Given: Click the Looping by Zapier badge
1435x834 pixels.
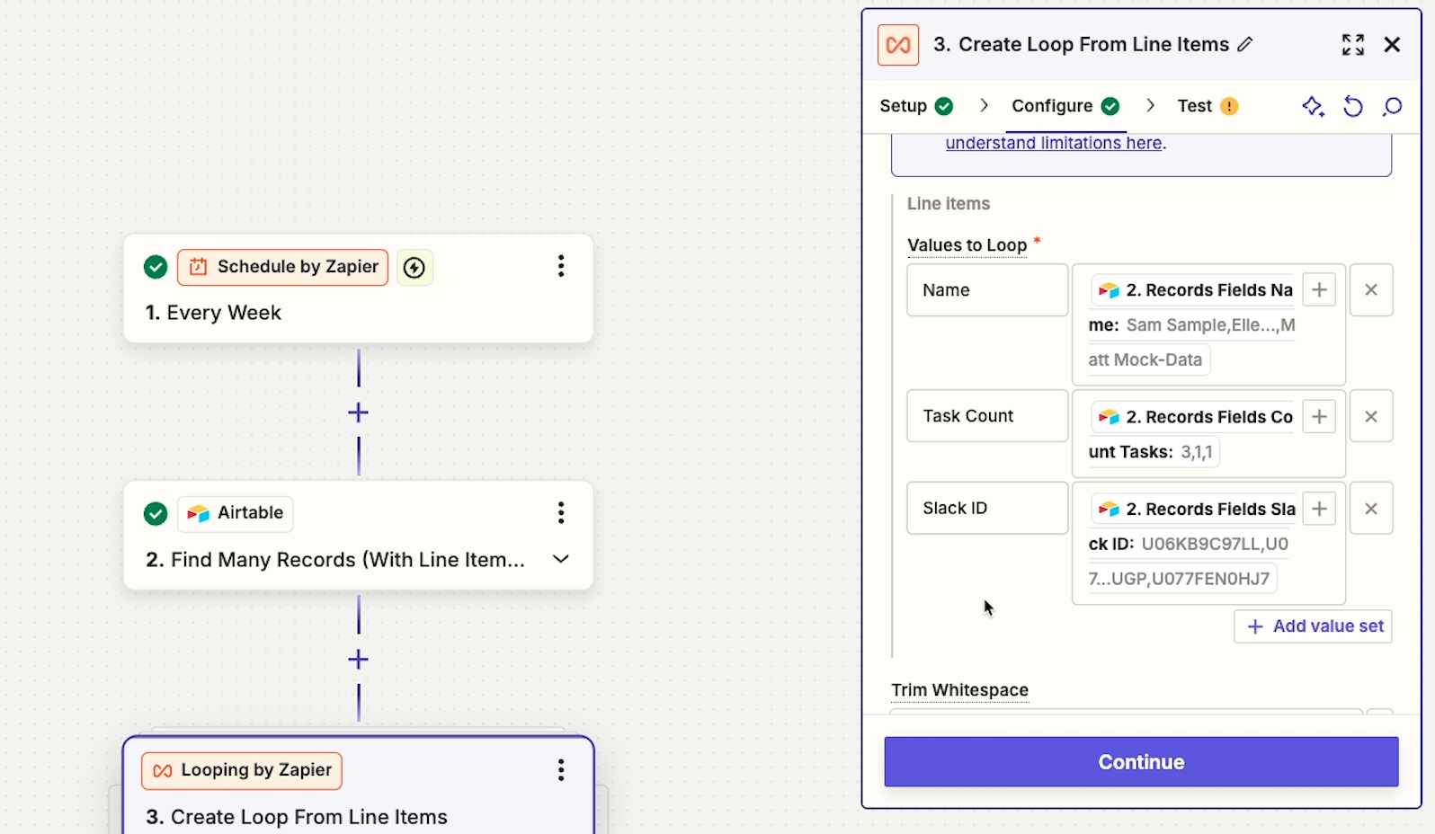Looking at the screenshot, I should [242, 770].
